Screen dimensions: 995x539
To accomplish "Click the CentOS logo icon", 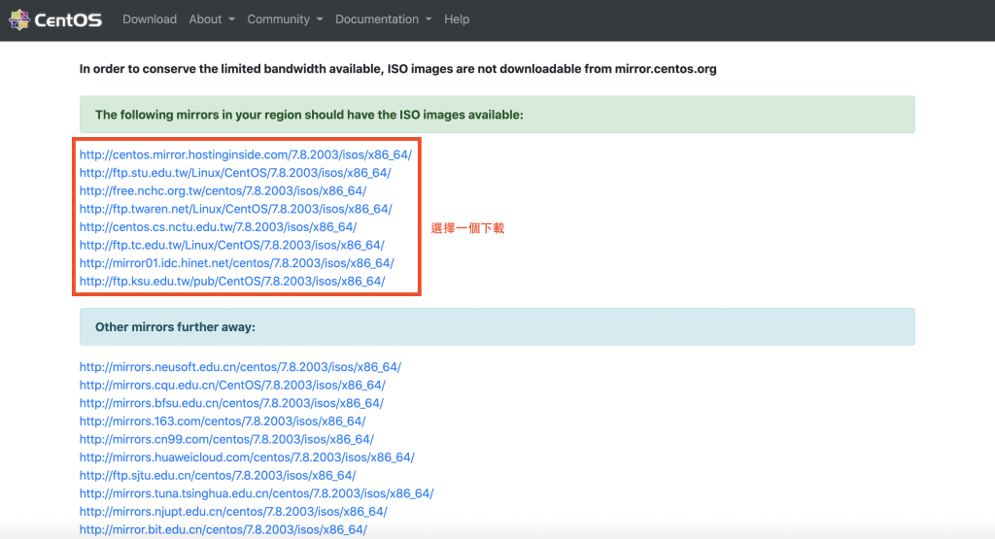I will point(18,19).
